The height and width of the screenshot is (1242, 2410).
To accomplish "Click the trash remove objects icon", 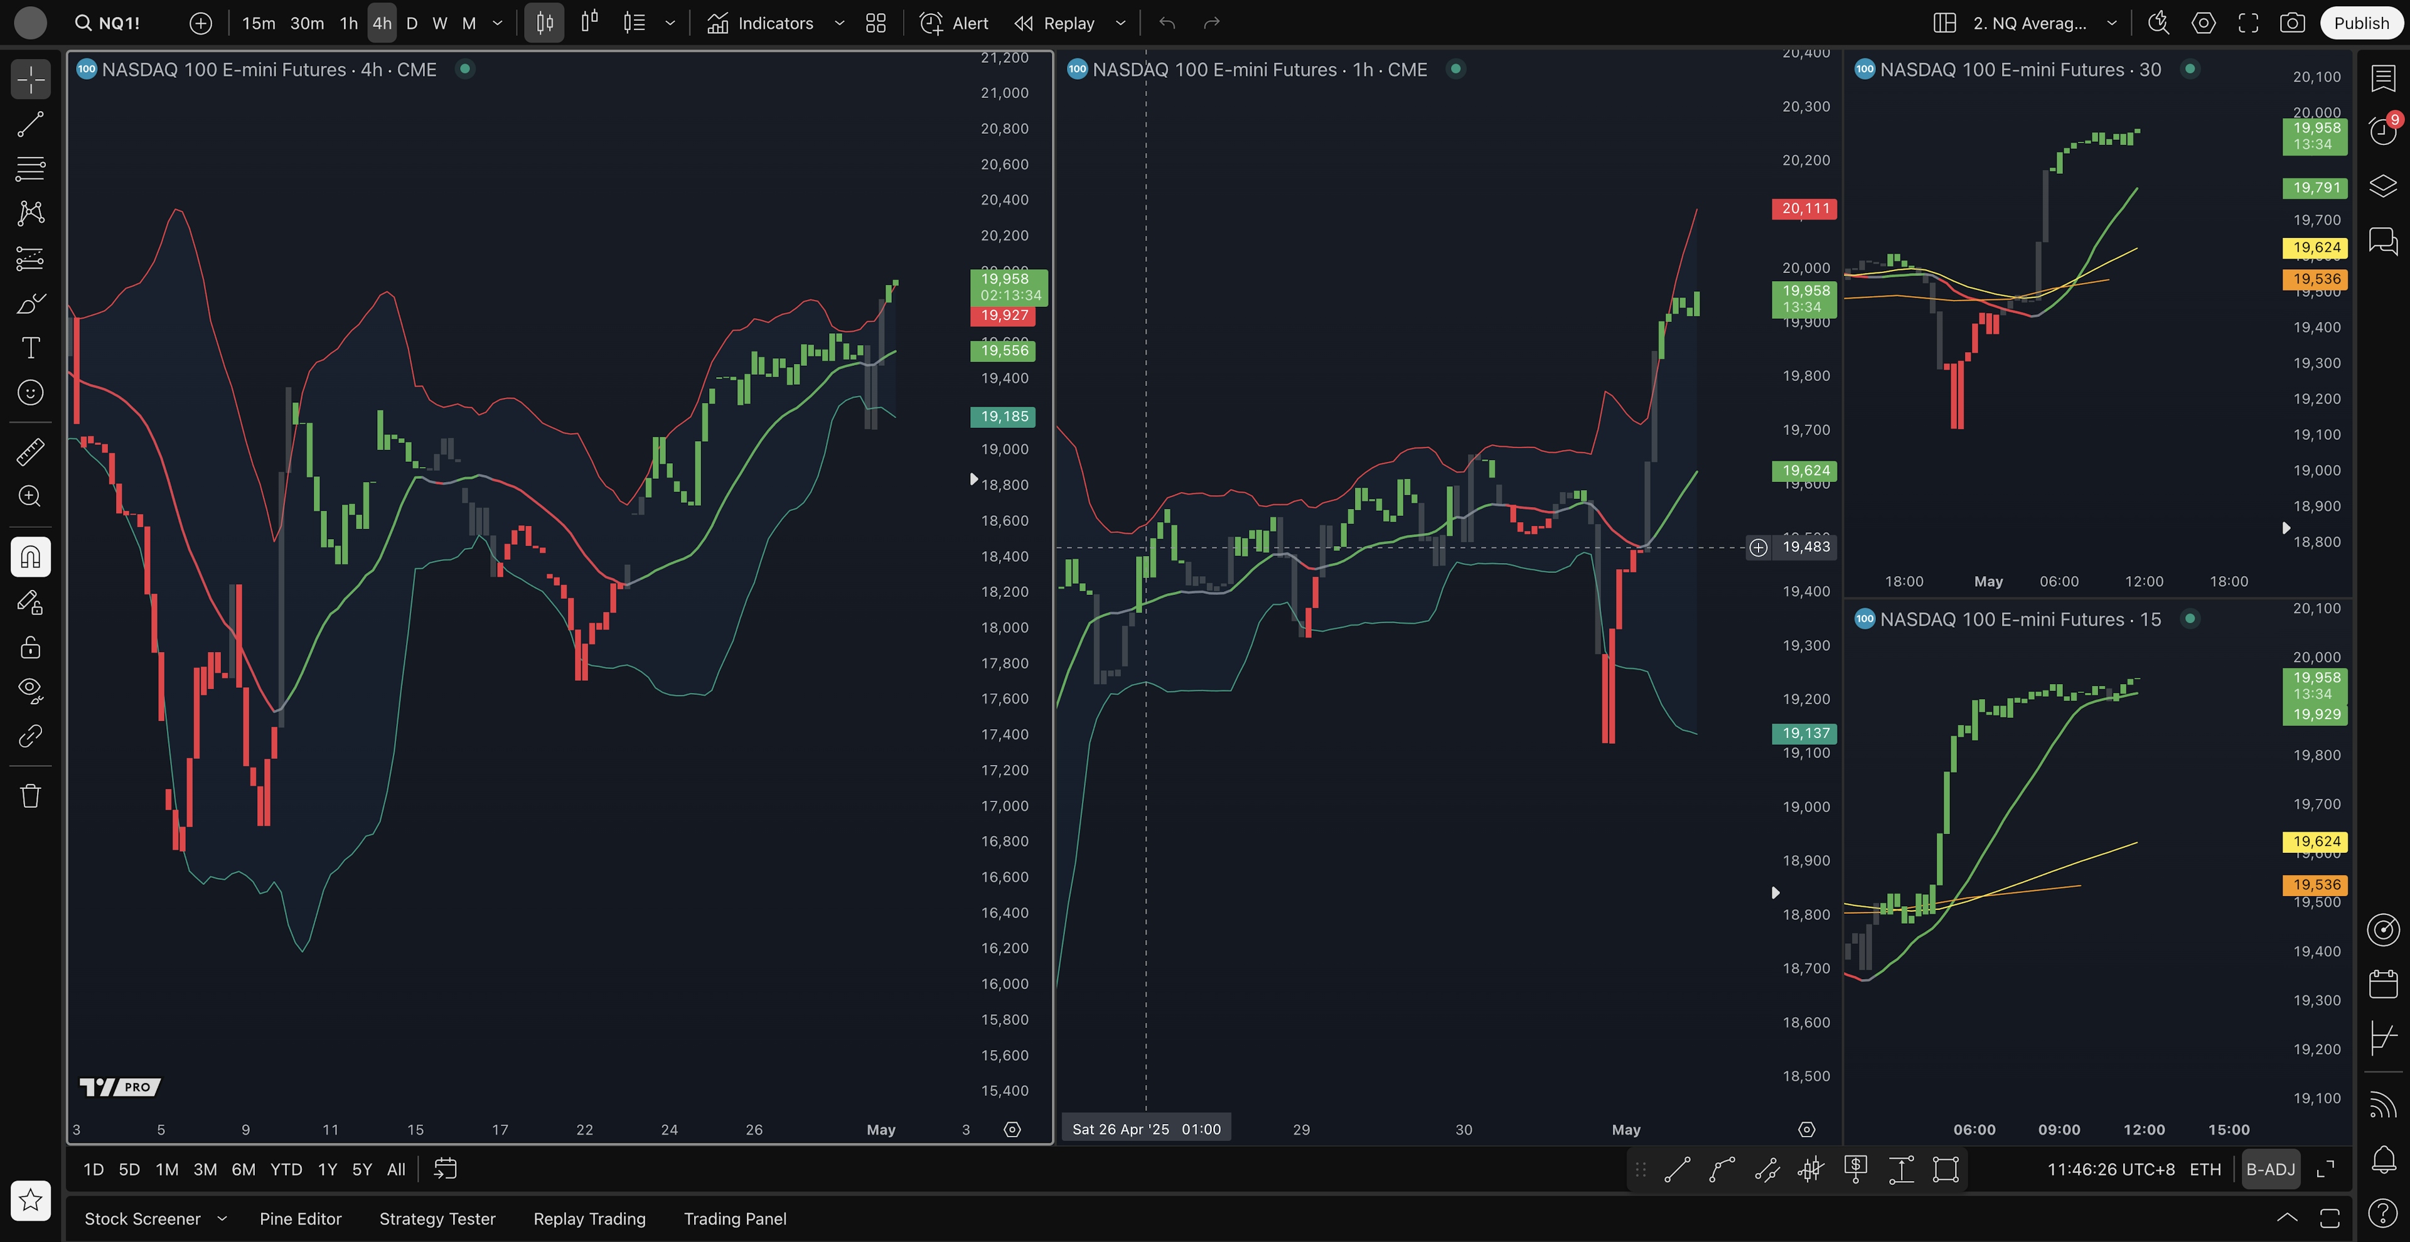I will [30, 796].
